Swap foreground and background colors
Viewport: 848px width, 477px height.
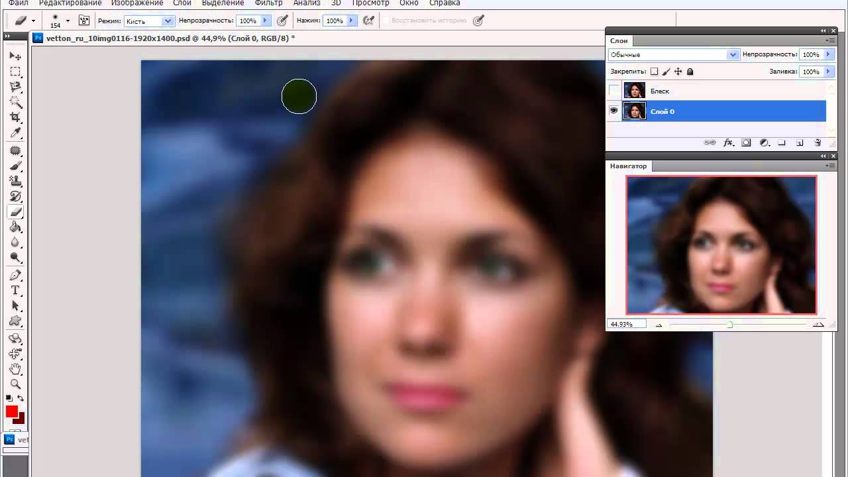(21, 398)
